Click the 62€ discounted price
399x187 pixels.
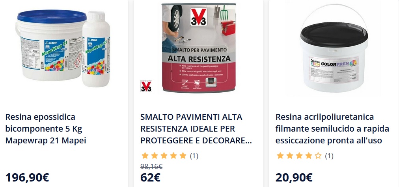coord(150,178)
